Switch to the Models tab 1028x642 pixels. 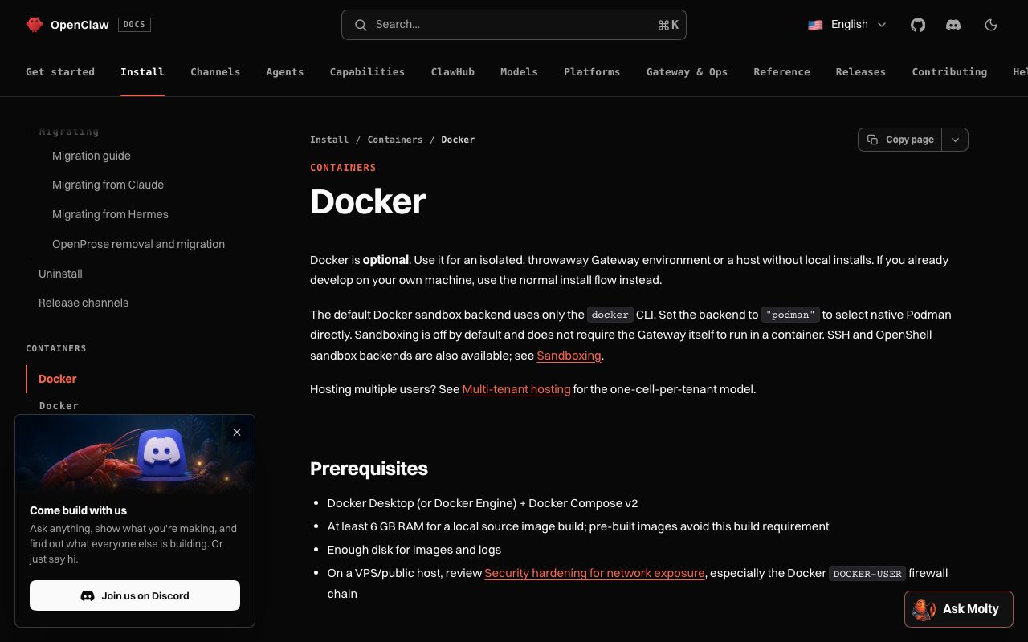[519, 71]
